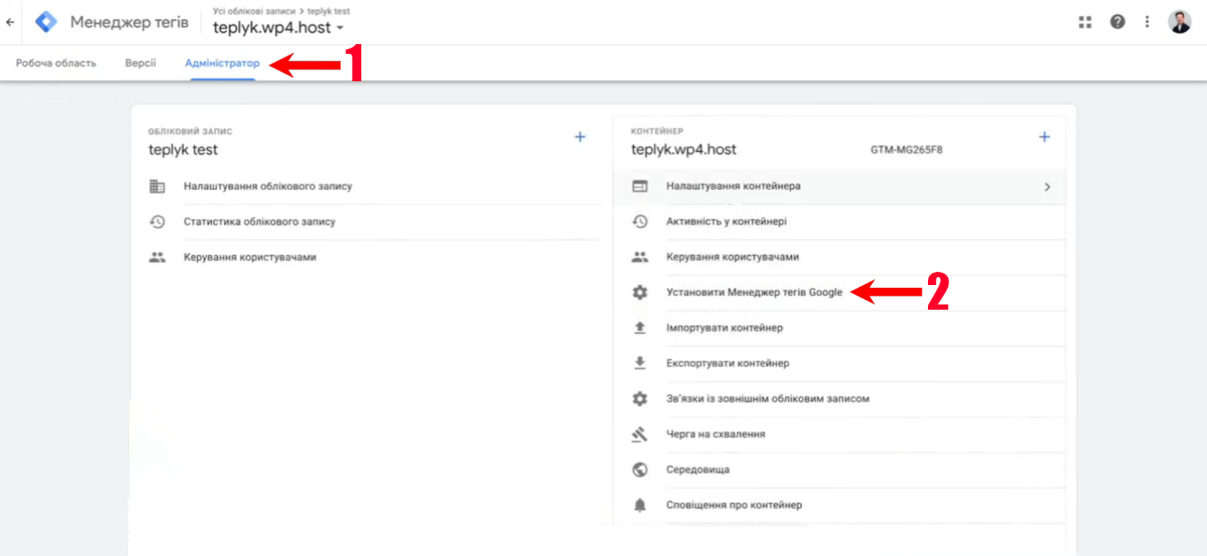The image size is (1207, 556).
Task: Click the gear icon beside Установити Менеджер тегів
Action: [640, 292]
